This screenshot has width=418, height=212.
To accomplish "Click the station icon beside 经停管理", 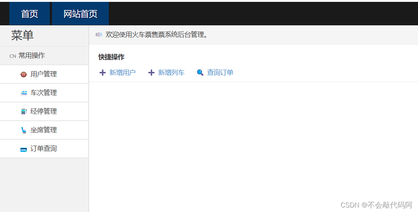I will (24, 111).
